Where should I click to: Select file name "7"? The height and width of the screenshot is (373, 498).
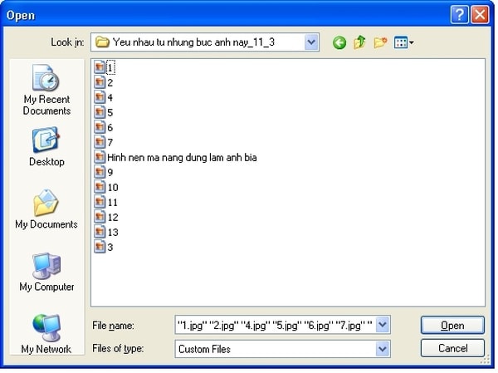coord(110,142)
